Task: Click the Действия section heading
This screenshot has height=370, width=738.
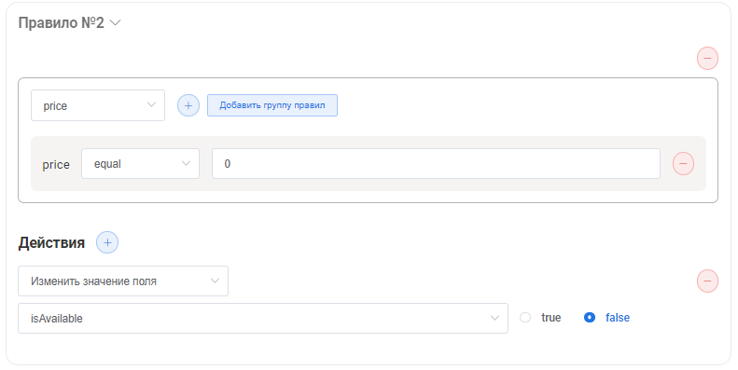Action: [x=51, y=243]
